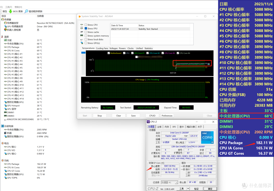Click the 功耗 power category icon

[3, 161]
